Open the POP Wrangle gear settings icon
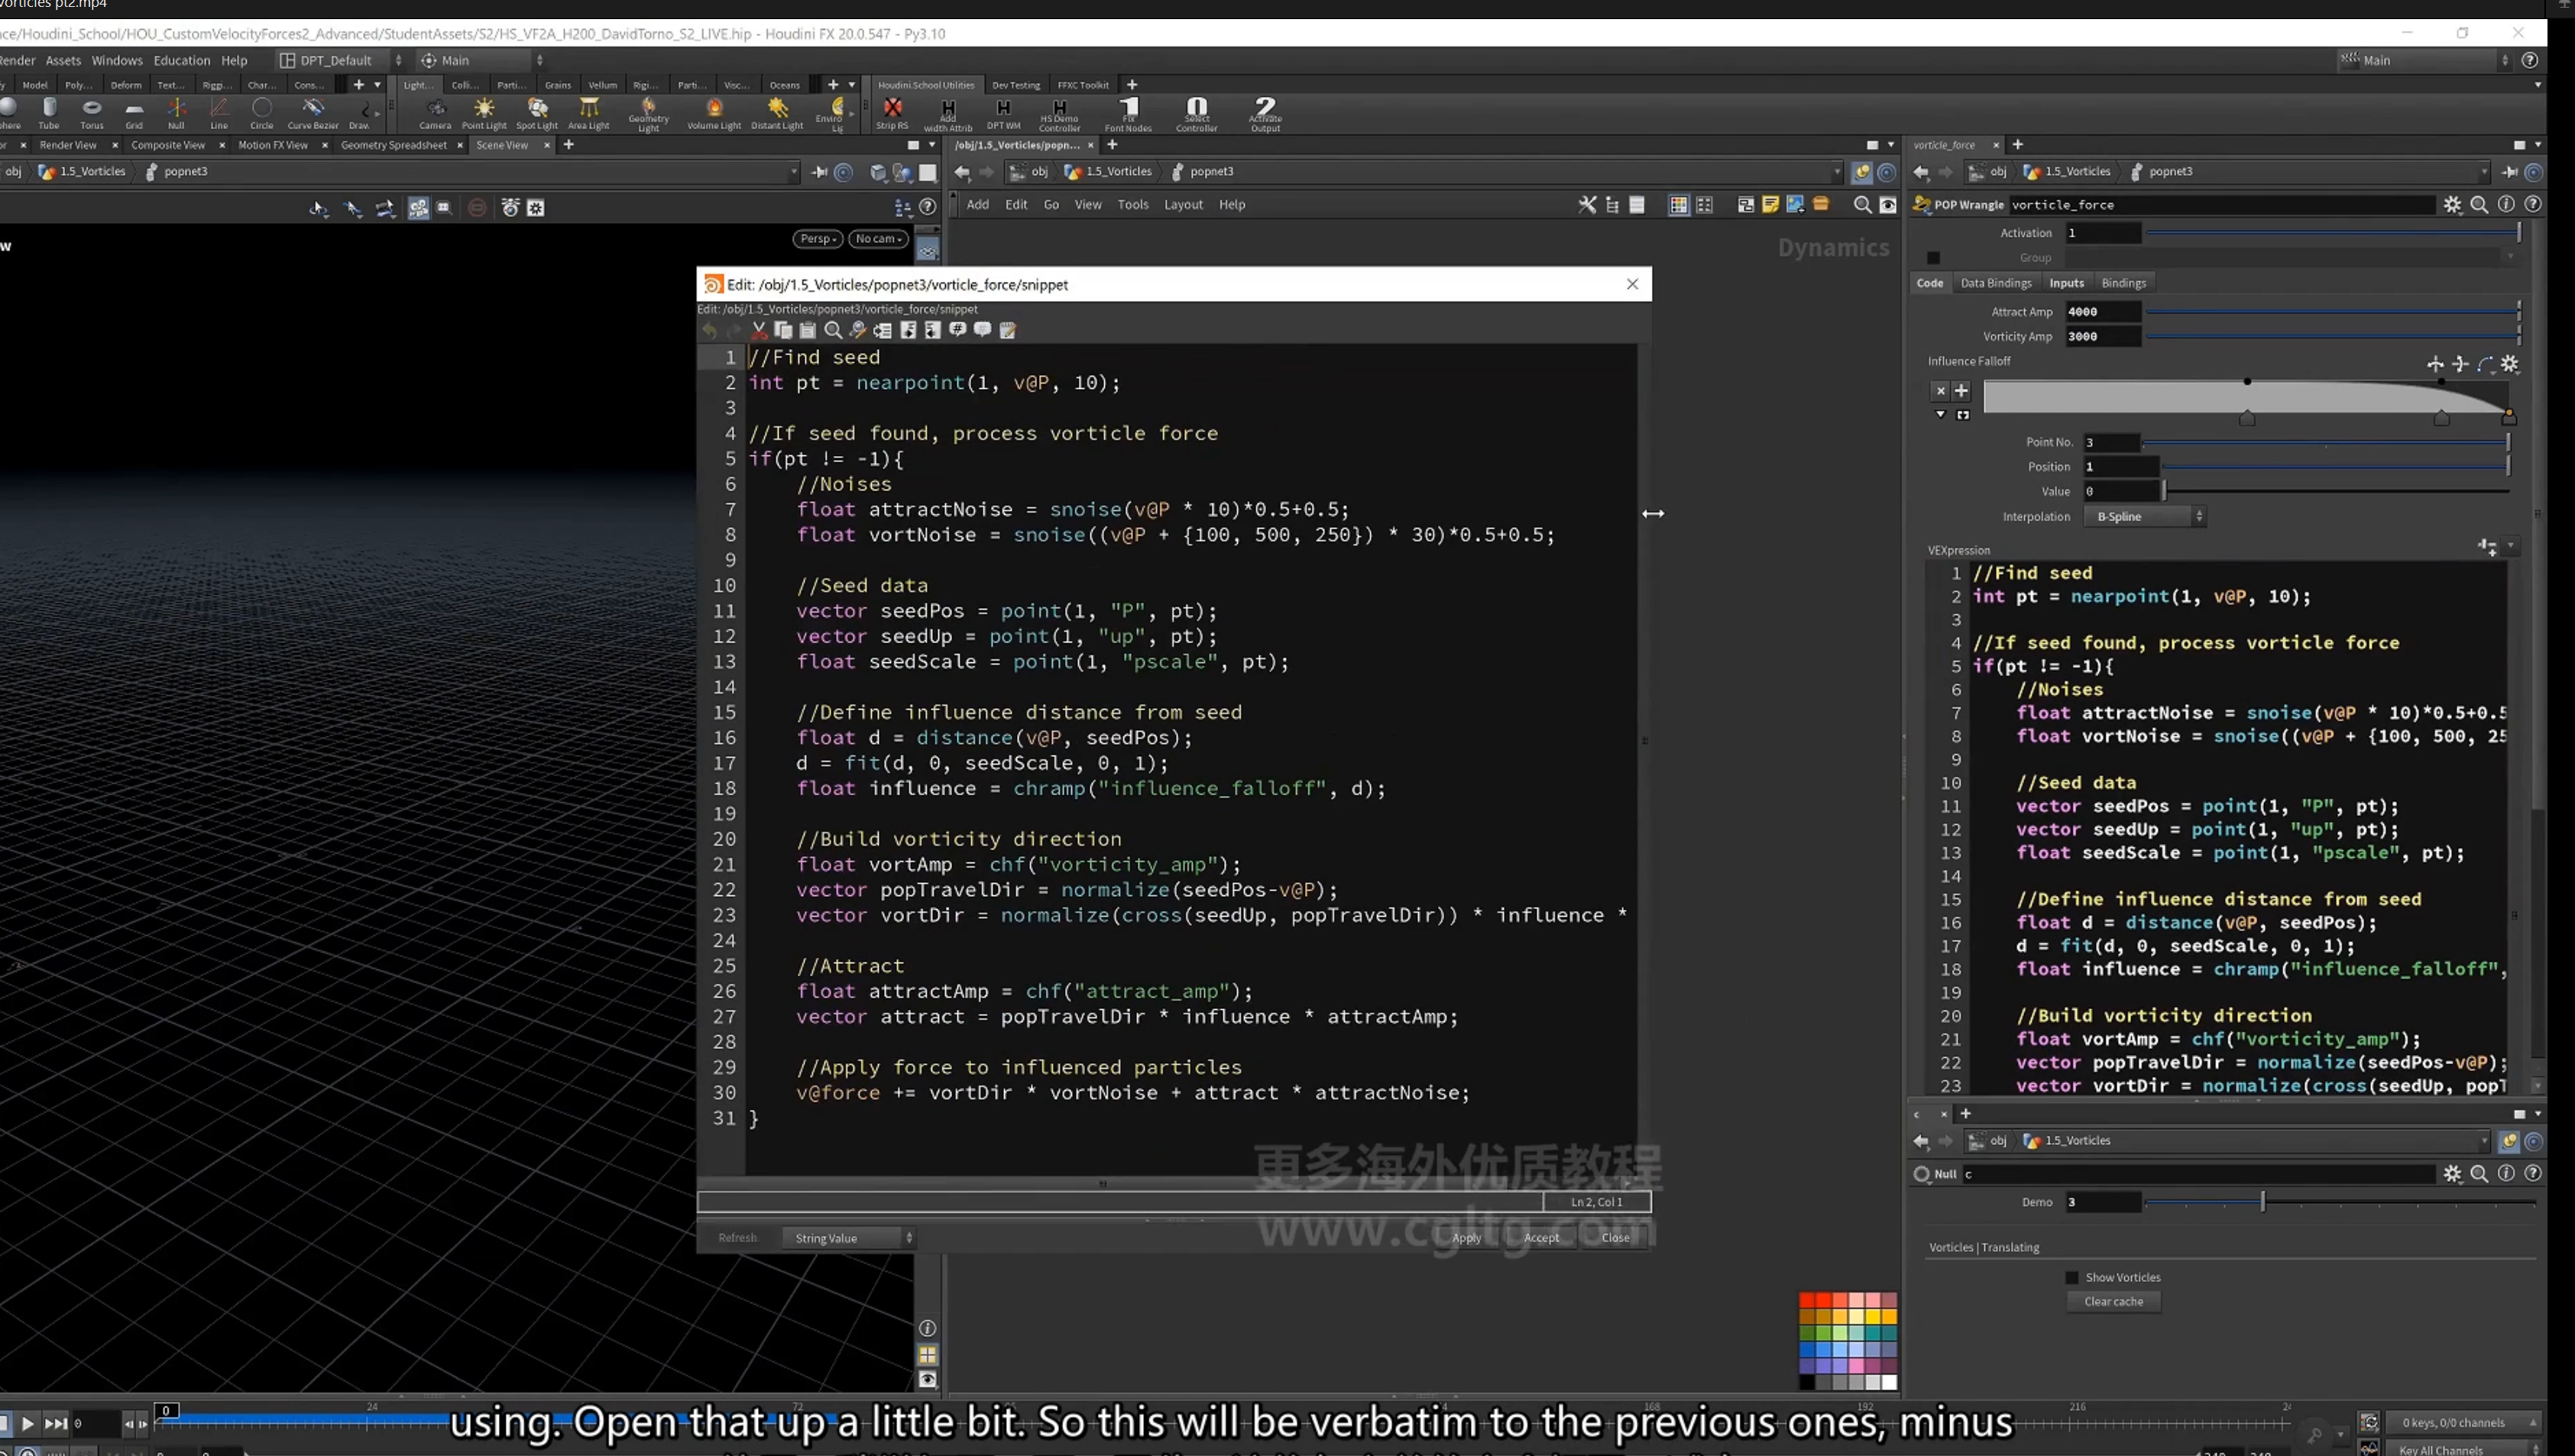 [2452, 204]
